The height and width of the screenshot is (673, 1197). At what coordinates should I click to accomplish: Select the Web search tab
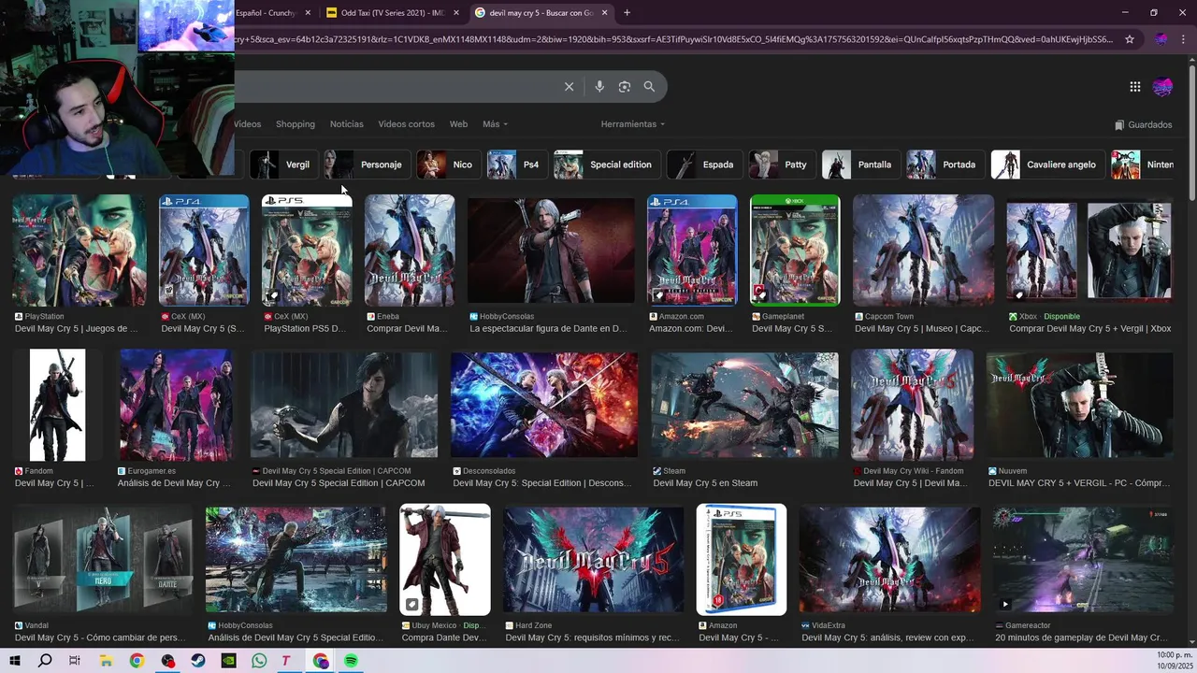coord(458,124)
